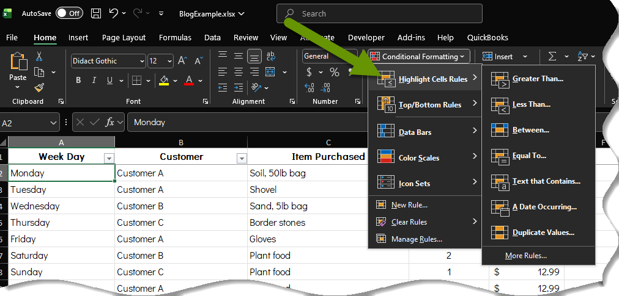Image resolution: width=619 pixels, height=296 pixels.
Task: Toggle the AutoSave switch
Action: pos(69,13)
